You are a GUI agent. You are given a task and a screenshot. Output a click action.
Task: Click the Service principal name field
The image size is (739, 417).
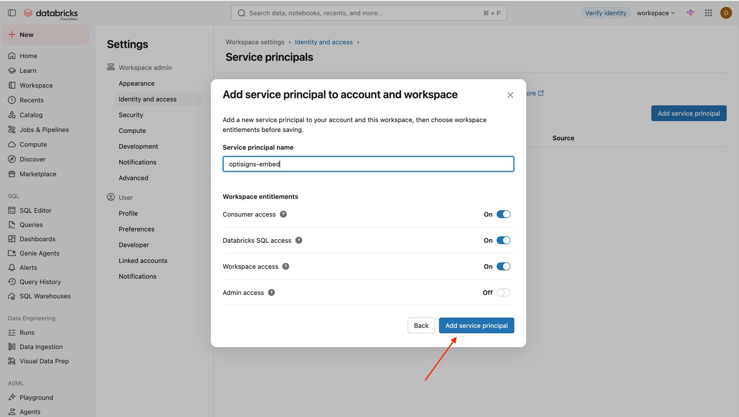(x=369, y=164)
